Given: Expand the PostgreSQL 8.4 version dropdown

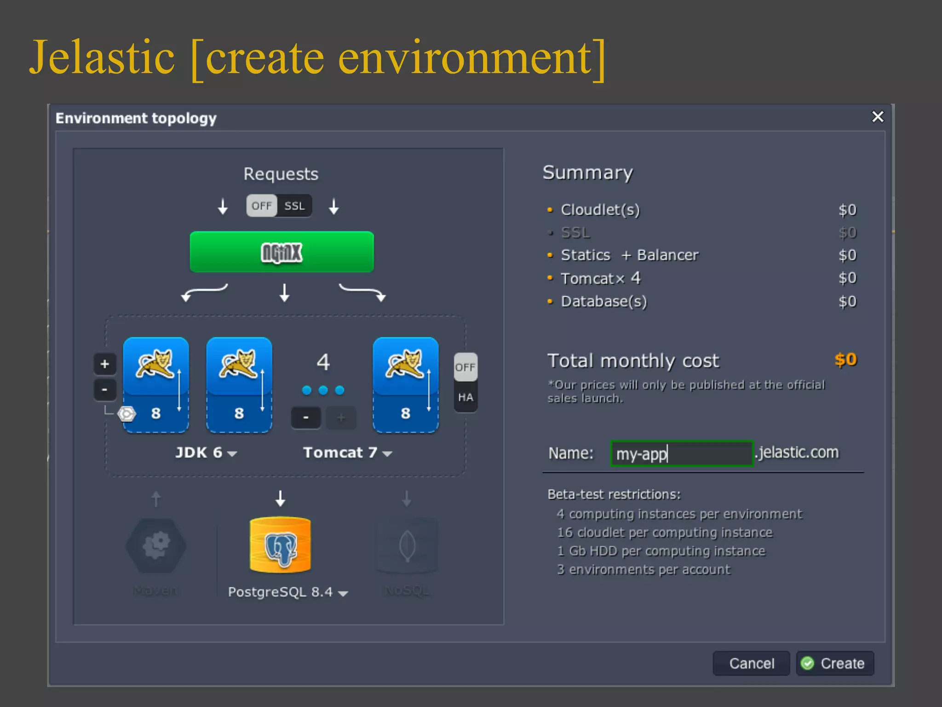Looking at the screenshot, I should point(288,592).
